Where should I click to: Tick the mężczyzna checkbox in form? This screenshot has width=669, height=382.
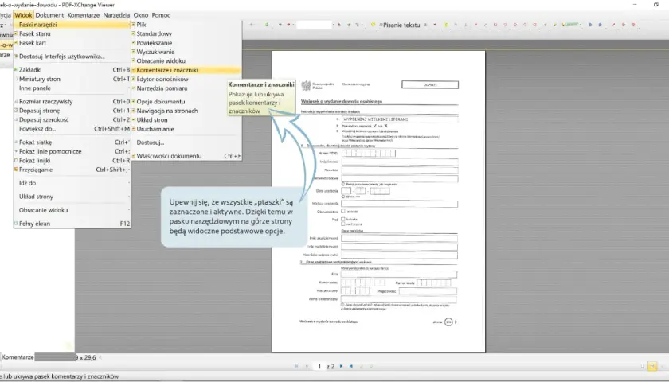[x=343, y=224]
